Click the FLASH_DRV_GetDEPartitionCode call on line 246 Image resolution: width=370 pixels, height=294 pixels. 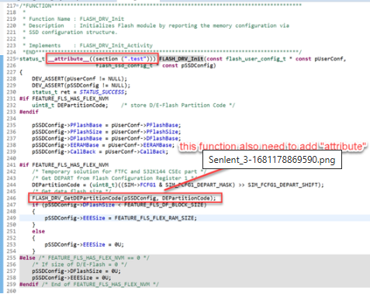pyautogui.click(x=124, y=198)
